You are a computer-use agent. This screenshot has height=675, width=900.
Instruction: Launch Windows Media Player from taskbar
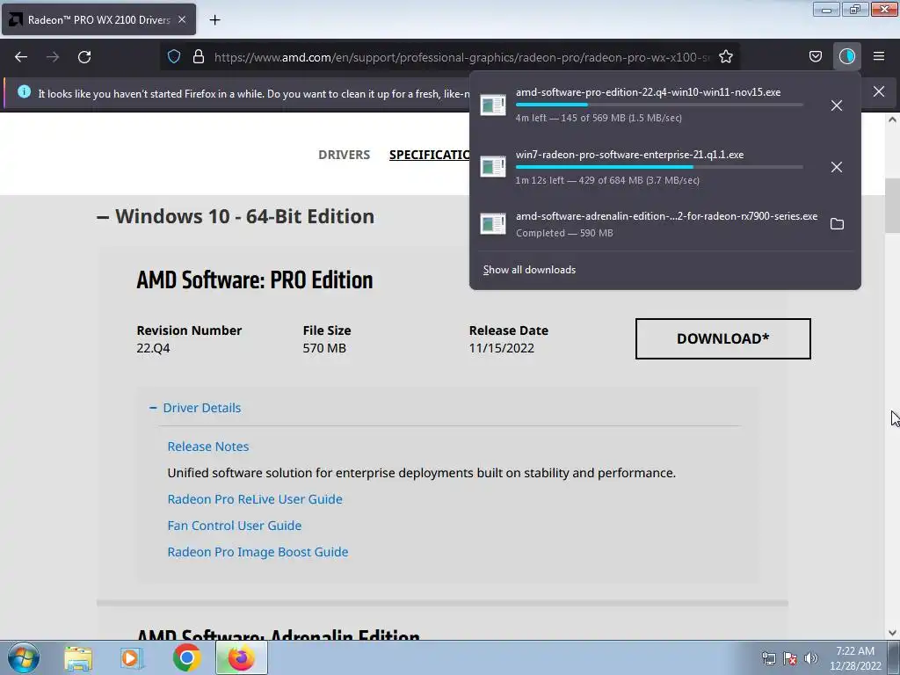(x=132, y=658)
